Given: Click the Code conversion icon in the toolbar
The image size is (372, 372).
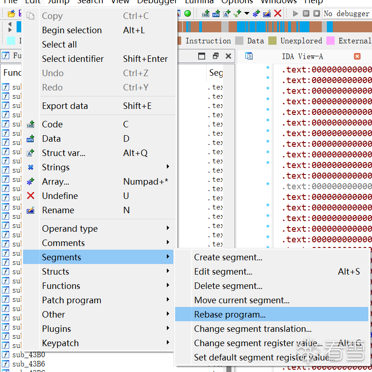Looking at the screenshot, I should [x=206, y=13].
